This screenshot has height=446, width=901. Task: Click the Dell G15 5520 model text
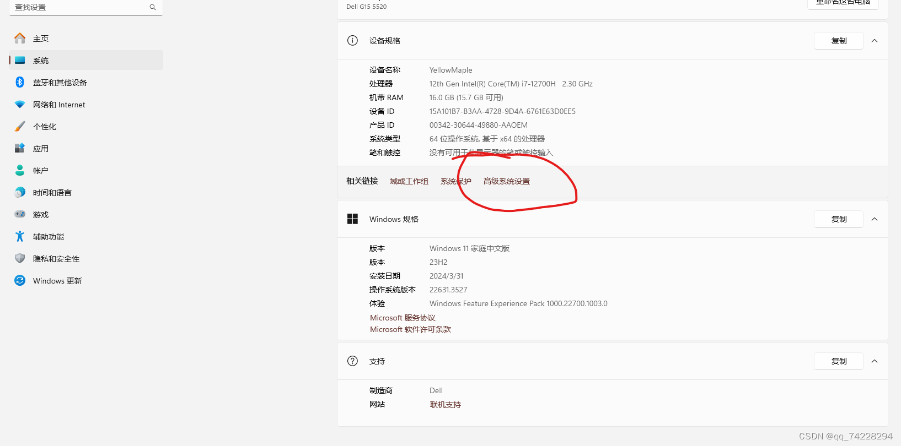pos(366,7)
